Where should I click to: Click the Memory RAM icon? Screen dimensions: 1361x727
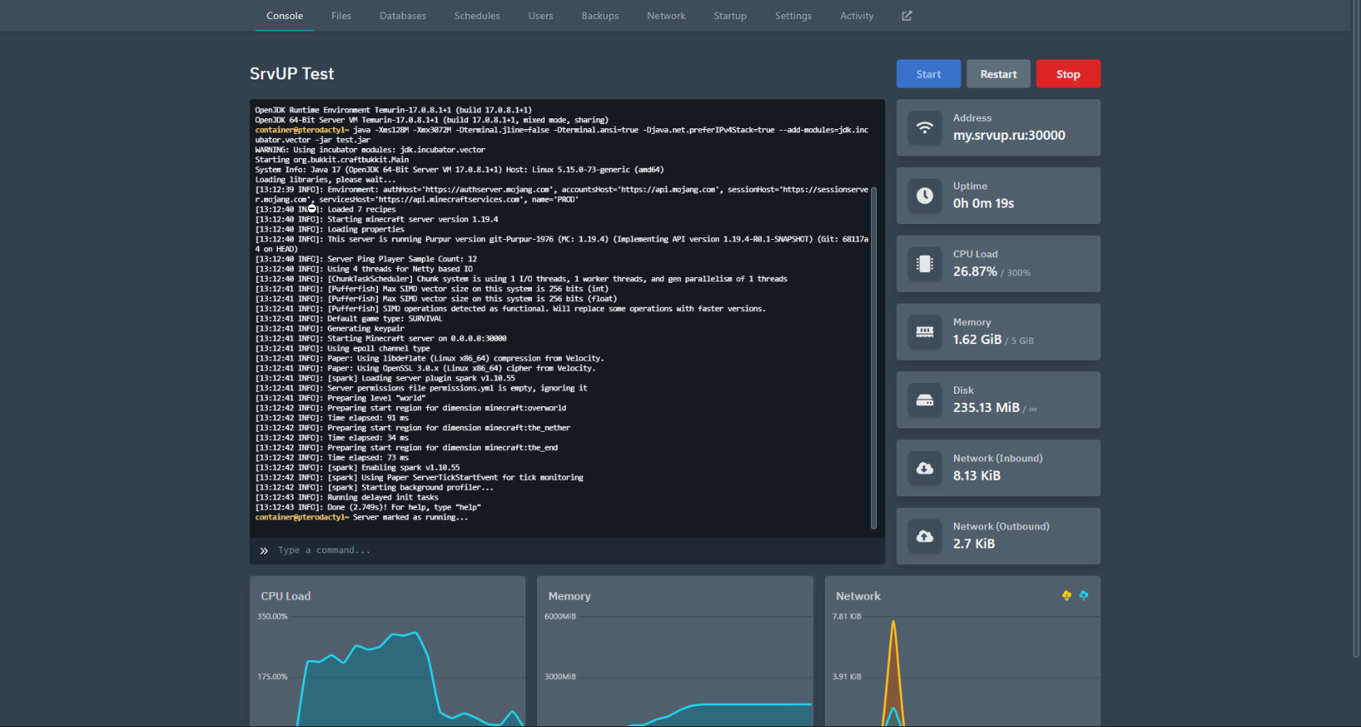925,332
